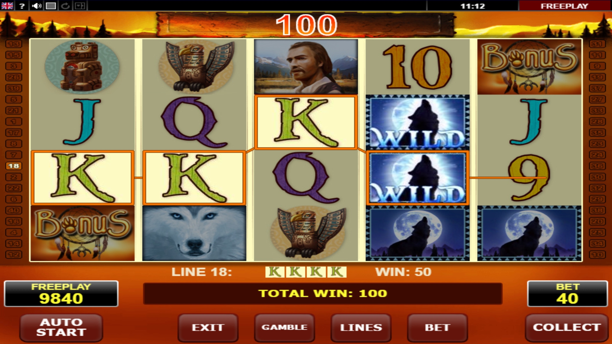Image resolution: width=612 pixels, height=344 pixels.
Task: Open the help question mark icon
Action: (22, 6)
